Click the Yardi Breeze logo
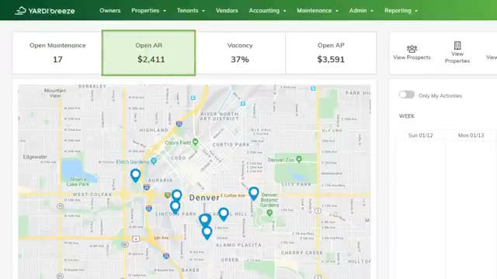This screenshot has height=279, width=497. (x=45, y=11)
